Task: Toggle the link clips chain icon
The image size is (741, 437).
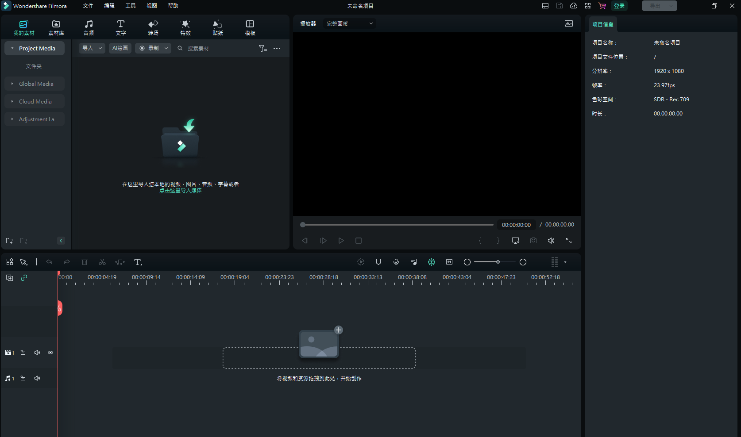Action: [24, 278]
